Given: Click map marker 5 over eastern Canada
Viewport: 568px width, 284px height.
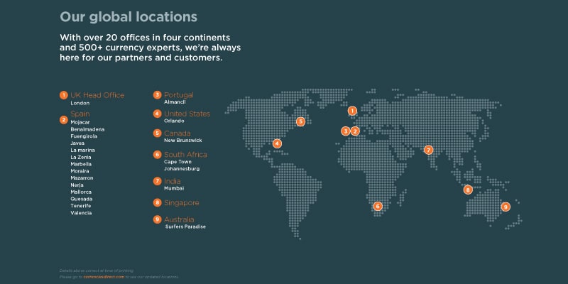Looking at the screenshot, I should coord(300,121).
